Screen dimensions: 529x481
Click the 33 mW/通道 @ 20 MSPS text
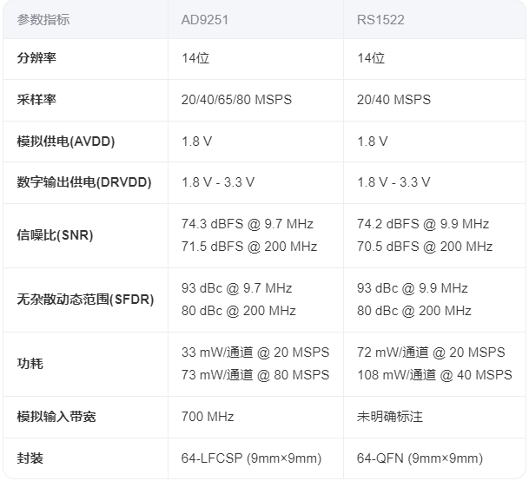[255, 353]
